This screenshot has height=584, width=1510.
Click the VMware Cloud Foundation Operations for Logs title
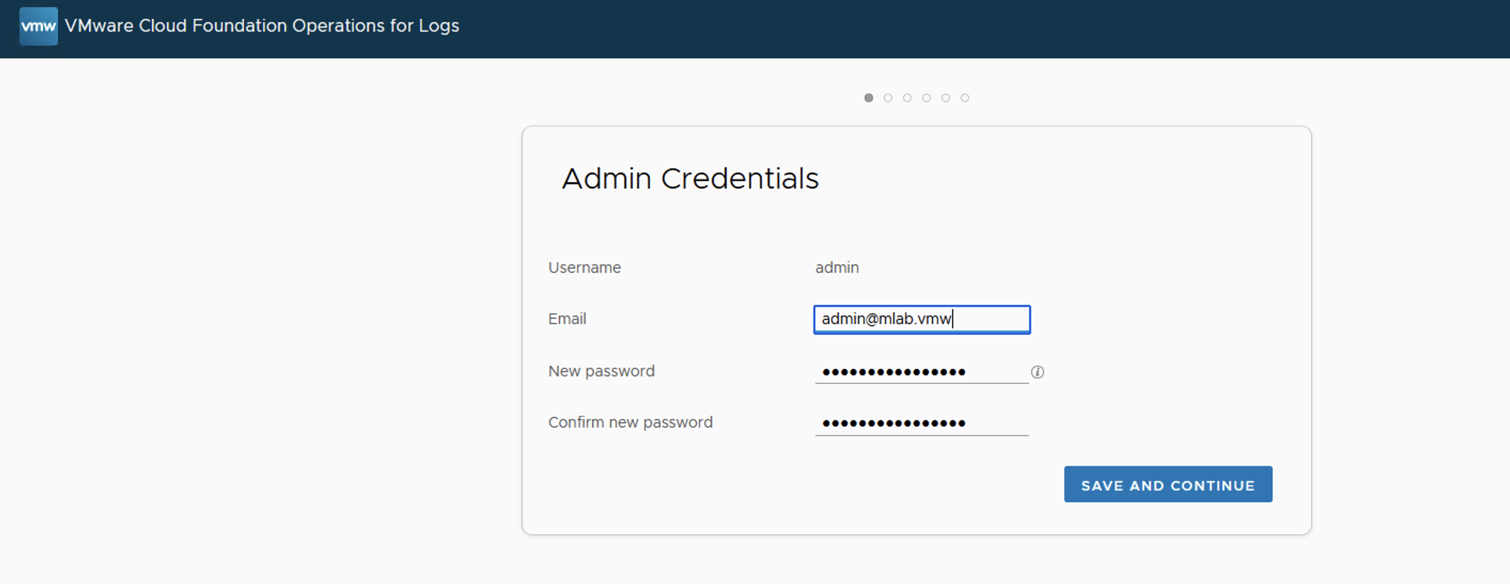[261, 26]
